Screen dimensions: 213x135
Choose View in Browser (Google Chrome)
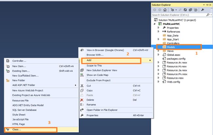pos(116,50)
